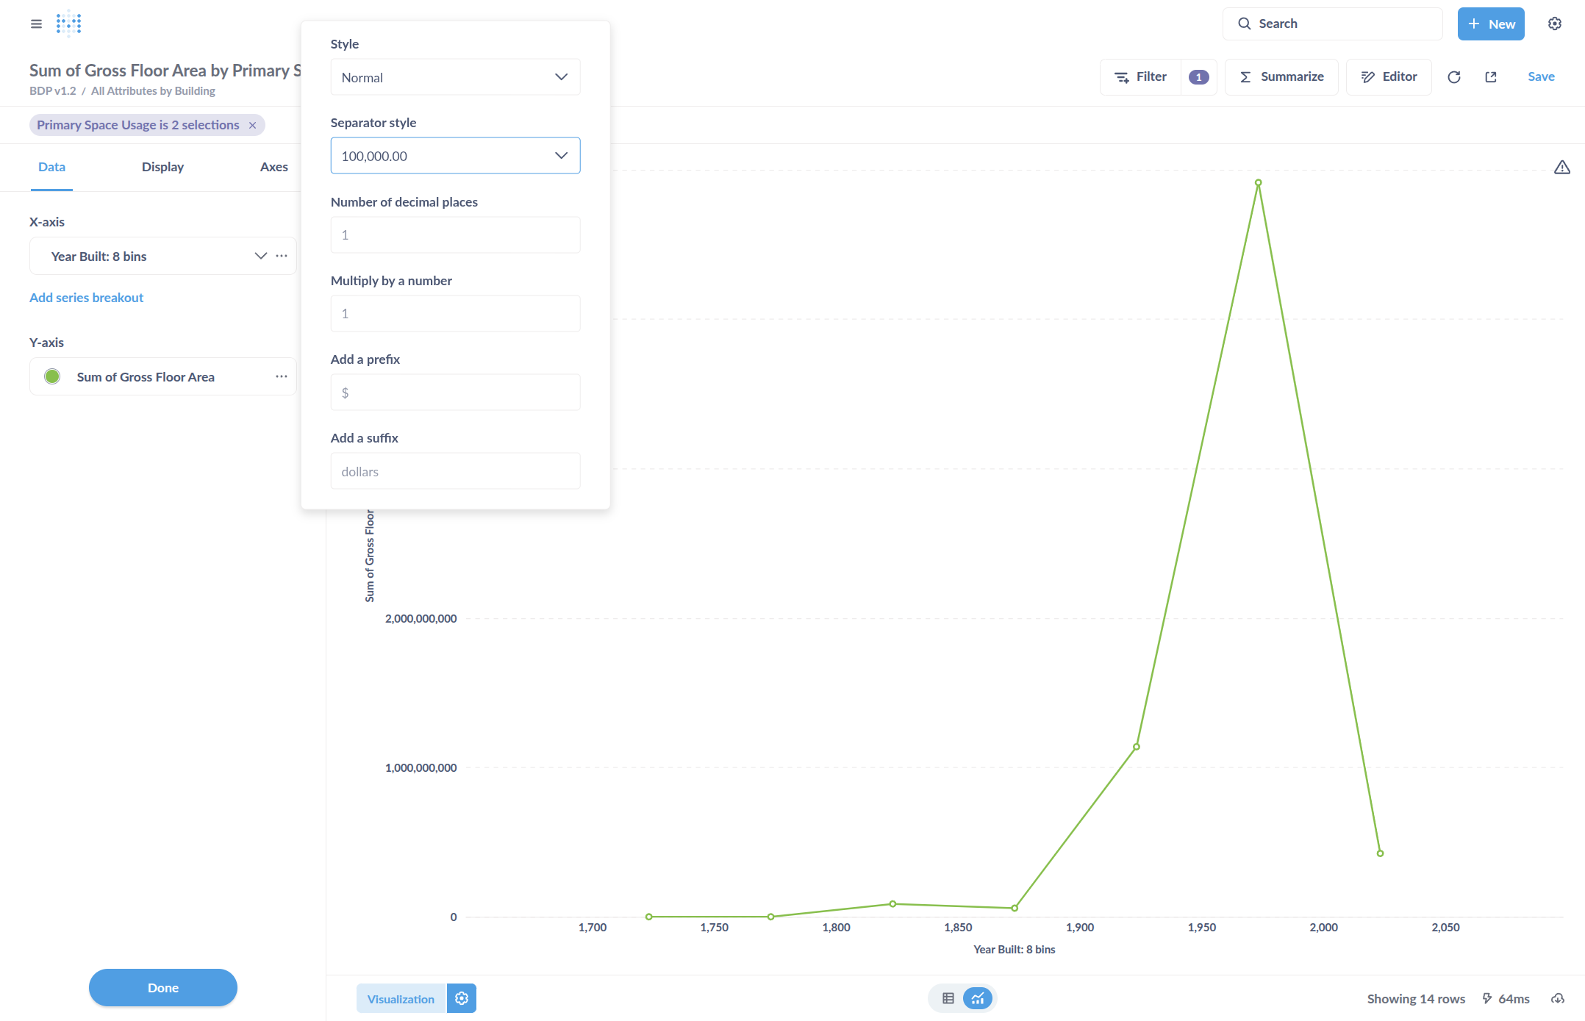Switch to table view toggle
This screenshot has width=1585, height=1021.
948,998
